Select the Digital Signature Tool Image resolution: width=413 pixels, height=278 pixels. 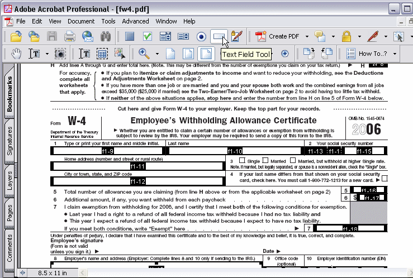[x=236, y=36]
